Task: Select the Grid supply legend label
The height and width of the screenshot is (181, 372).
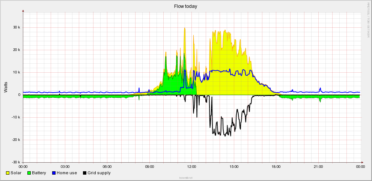Action: click(x=99, y=173)
